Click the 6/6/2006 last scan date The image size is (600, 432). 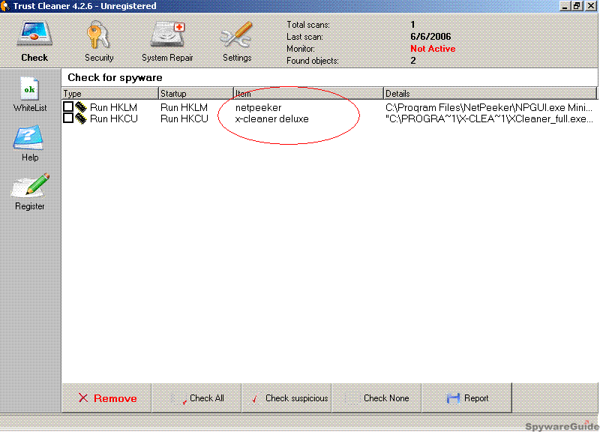(x=430, y=36)
